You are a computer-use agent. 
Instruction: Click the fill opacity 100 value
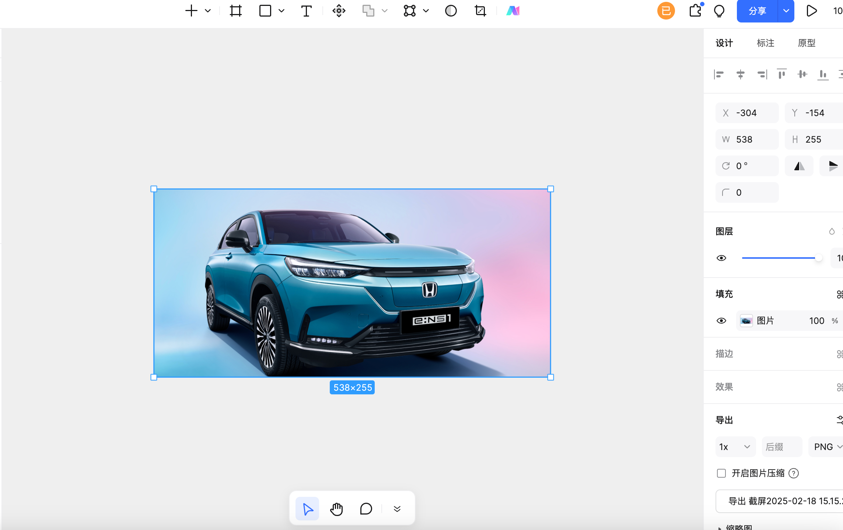coord(816,321)
